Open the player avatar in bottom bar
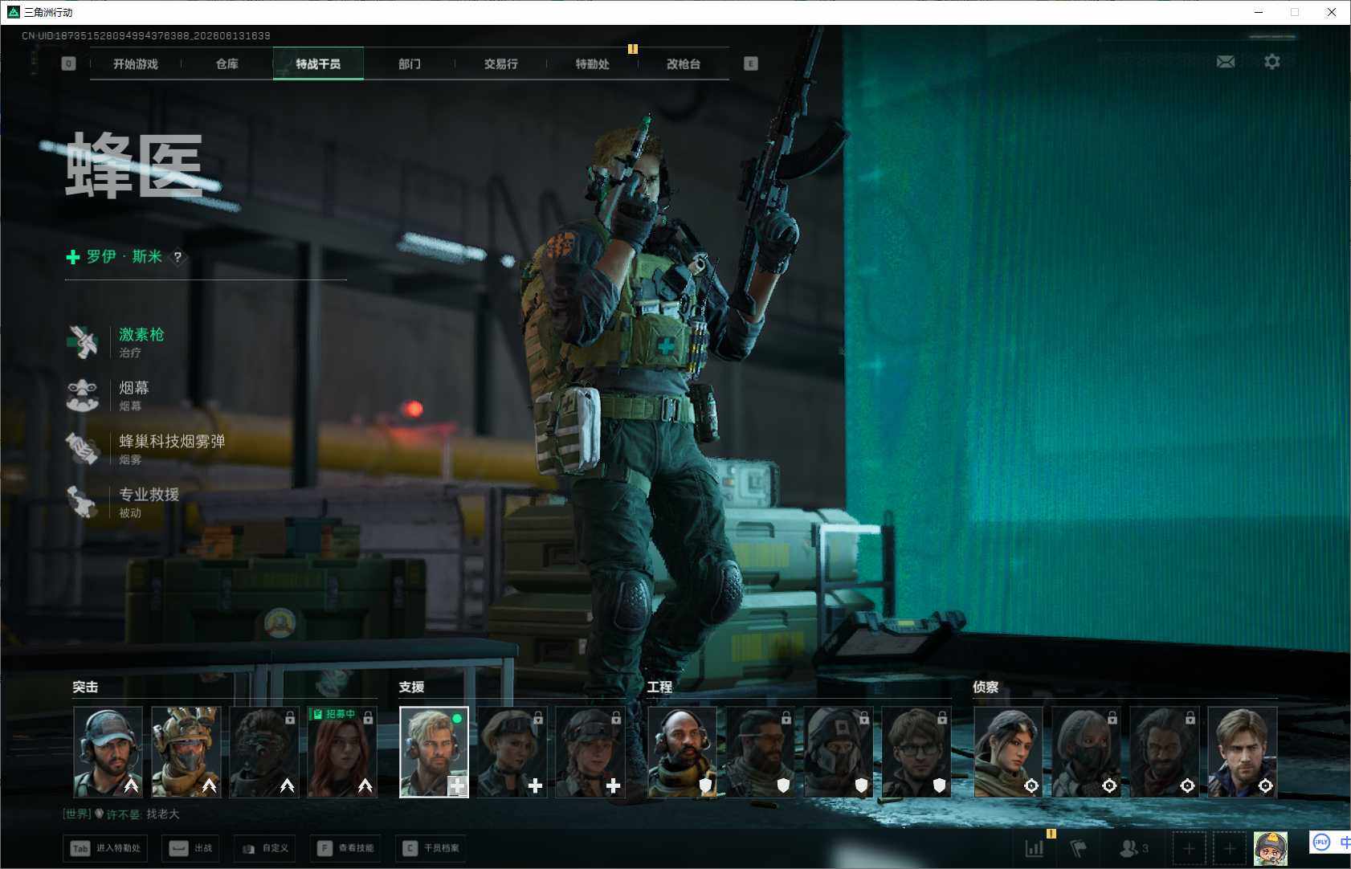Viewport: 1351px width, 869px height. 1271,848
